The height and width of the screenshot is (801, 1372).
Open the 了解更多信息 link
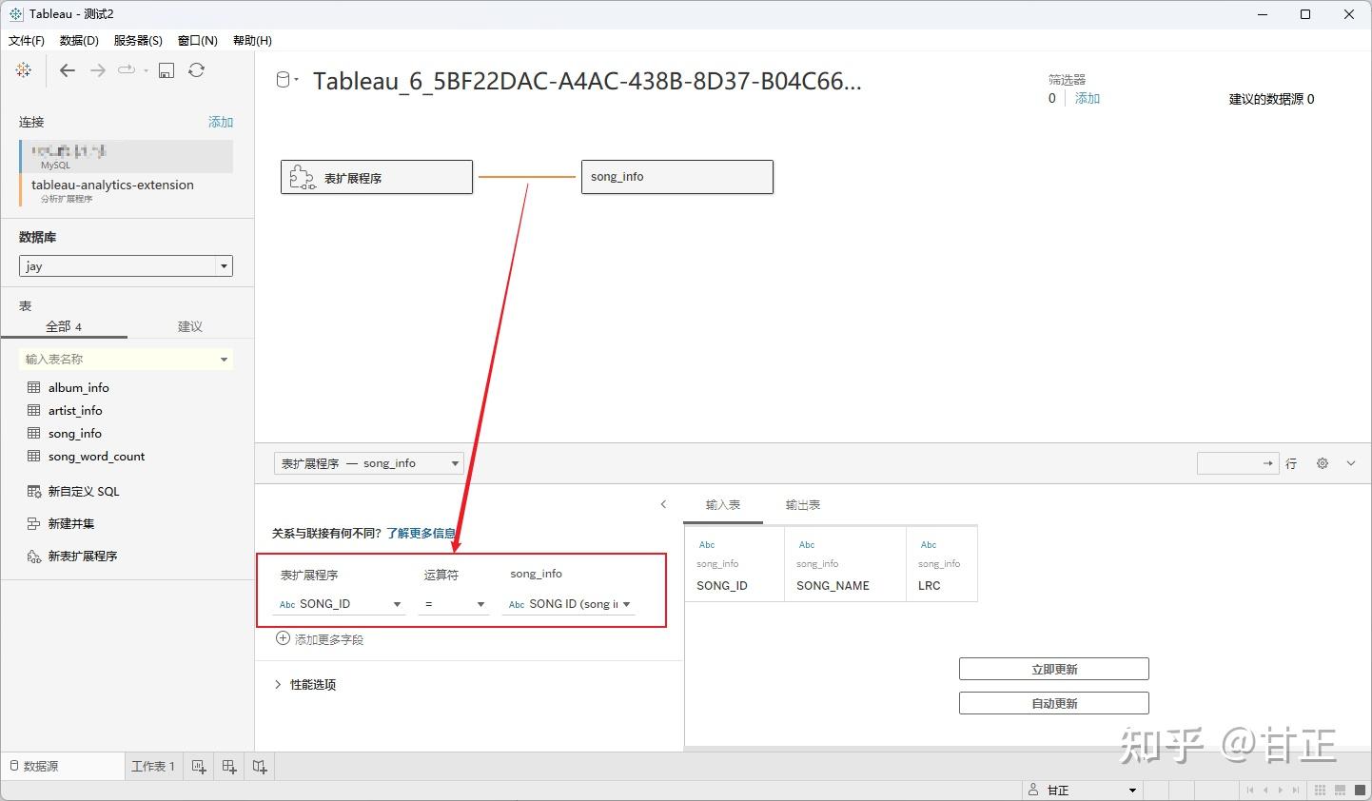421,533
